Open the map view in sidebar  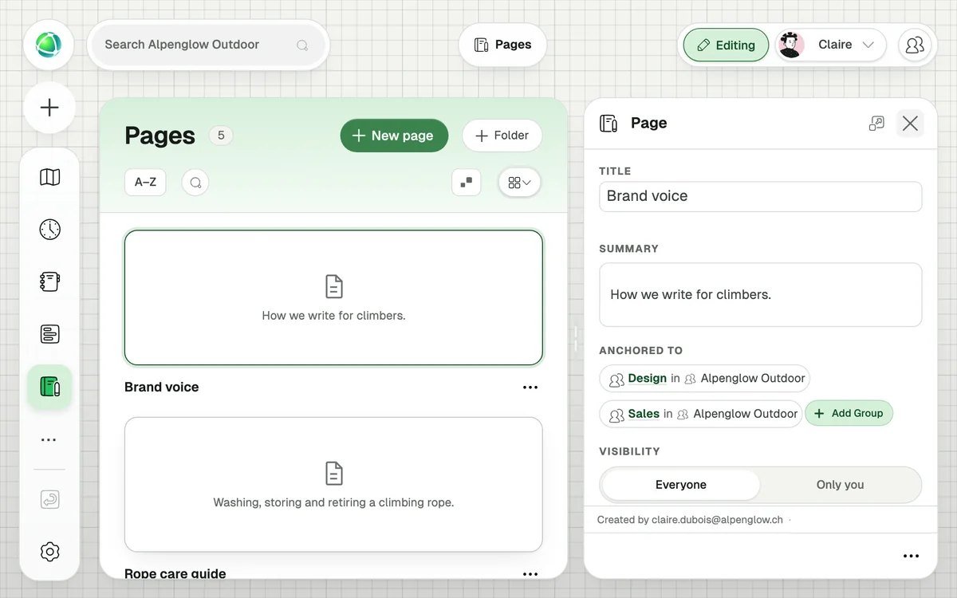point(49,177)
